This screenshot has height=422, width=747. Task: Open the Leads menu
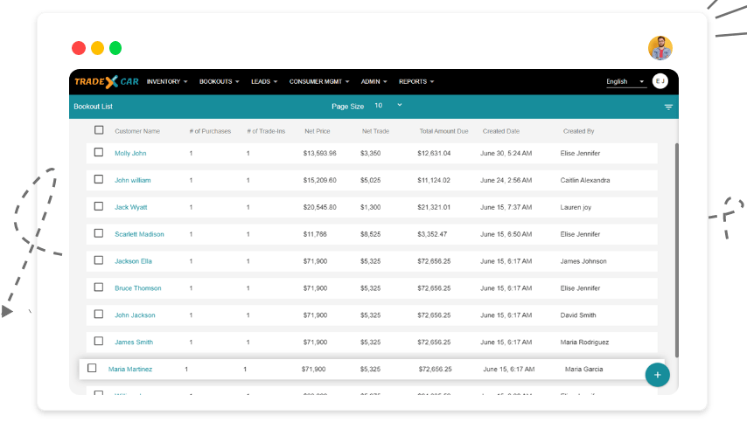point(264,82)
